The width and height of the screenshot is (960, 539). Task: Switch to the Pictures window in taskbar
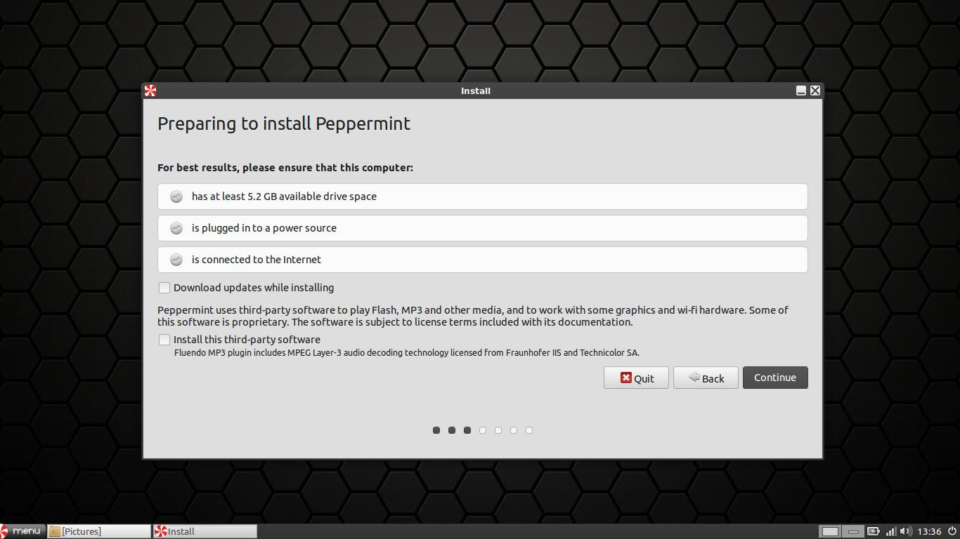pos(99,531)
